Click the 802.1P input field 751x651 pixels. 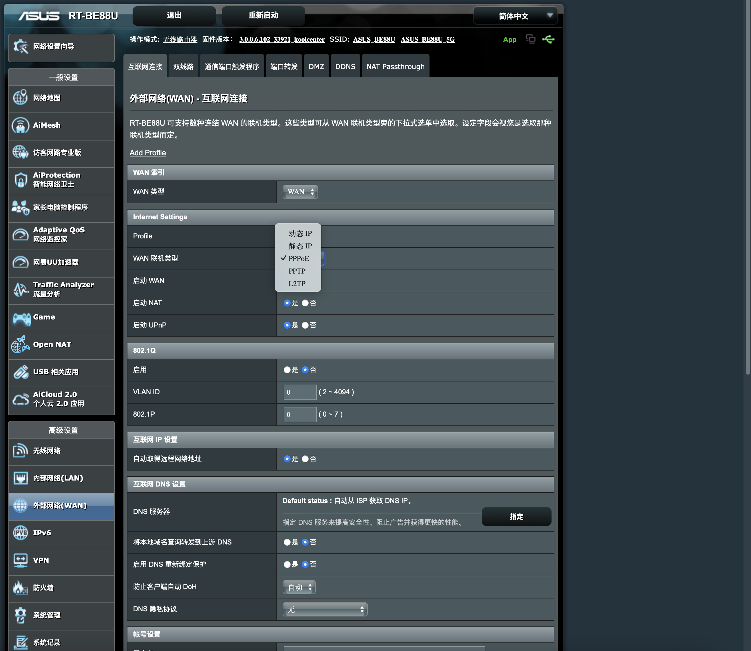click(x=300, y=415)
